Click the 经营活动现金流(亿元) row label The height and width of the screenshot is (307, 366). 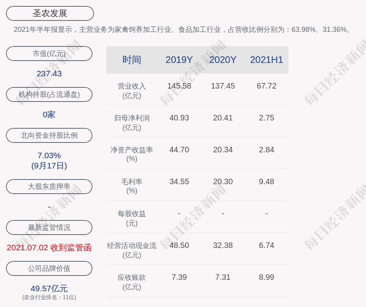[x=132, y=250]
